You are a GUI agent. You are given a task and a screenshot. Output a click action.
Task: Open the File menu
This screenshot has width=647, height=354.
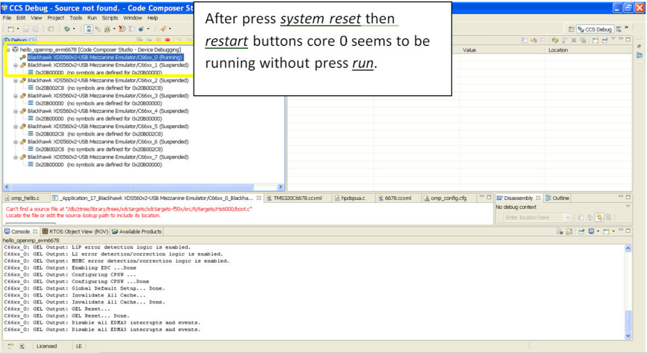click(7, 18)
